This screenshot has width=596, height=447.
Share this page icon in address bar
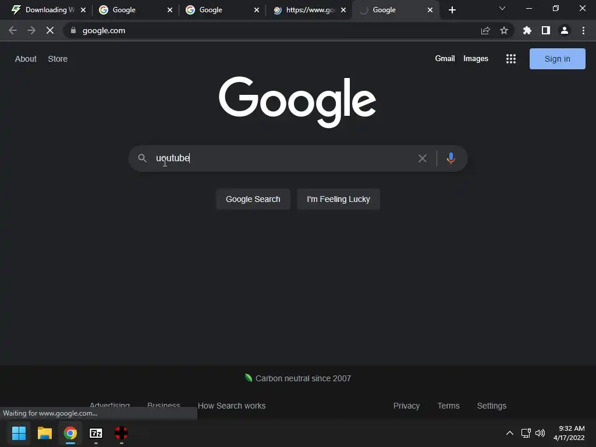pyautogui.click(x=485, y=30)
